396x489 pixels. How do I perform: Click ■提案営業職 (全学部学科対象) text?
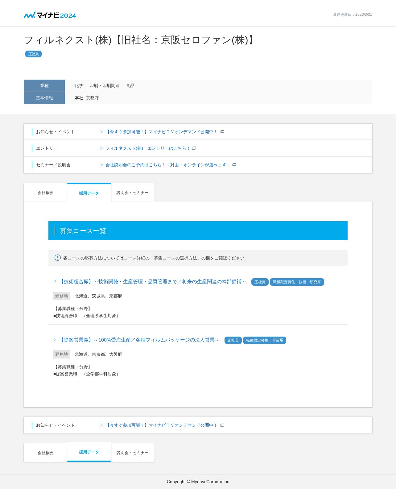coord(87,374)
